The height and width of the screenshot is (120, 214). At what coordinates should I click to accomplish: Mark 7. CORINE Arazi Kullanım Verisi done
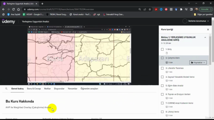162,103
